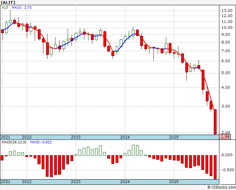Click 2025 on the price chart time axis
236x190 pixels.
pos(174,137)
